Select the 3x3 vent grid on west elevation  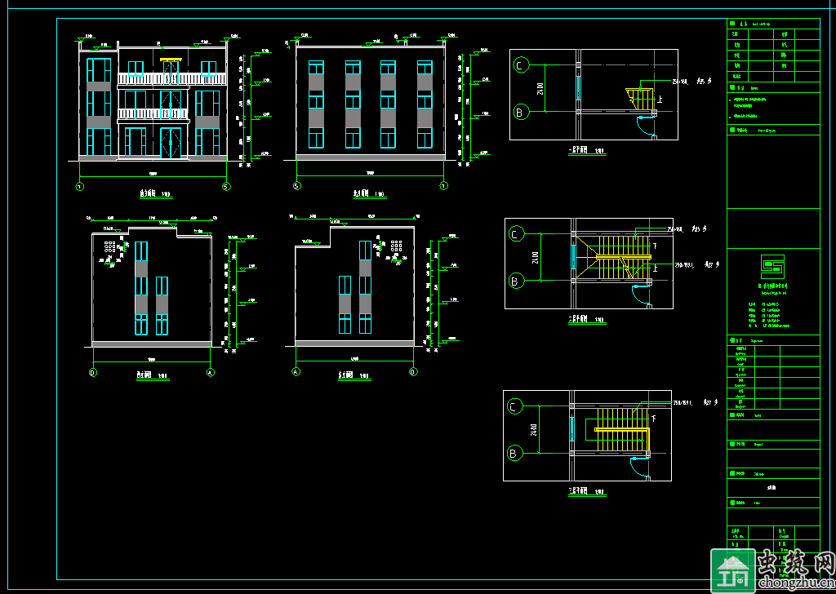(x=109, y=247)
